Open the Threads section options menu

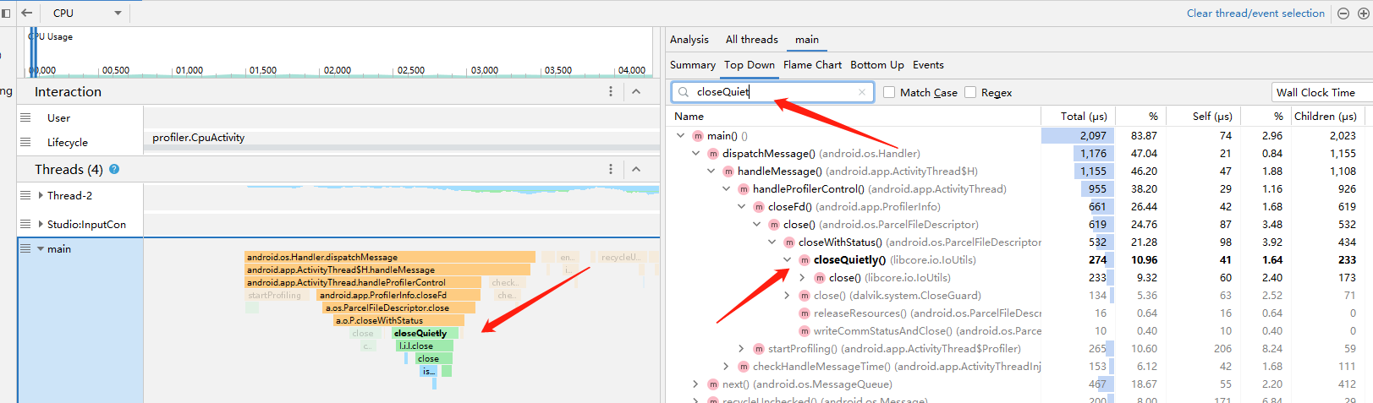(x=611, y=169)
